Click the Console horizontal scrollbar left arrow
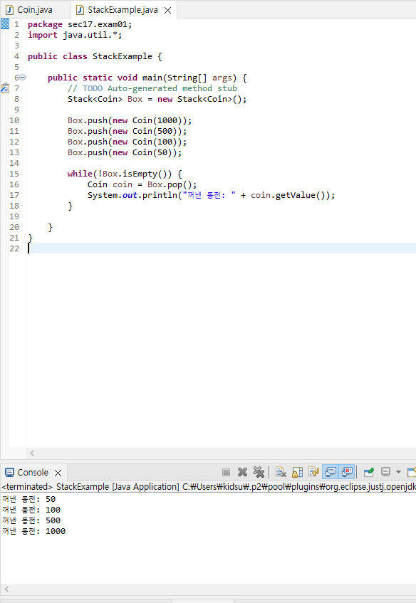 point(6,589)
